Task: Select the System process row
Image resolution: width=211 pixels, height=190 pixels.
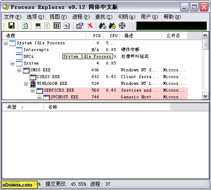Action: 95,63
